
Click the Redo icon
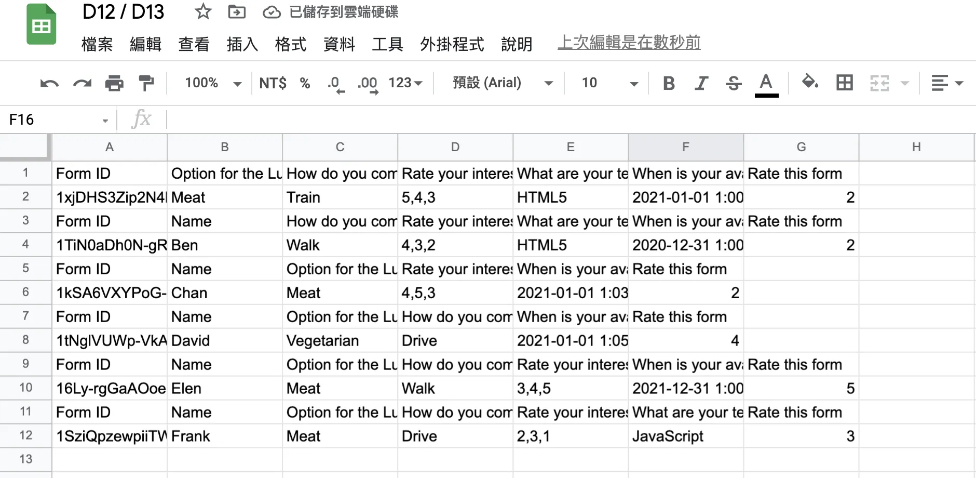click(82, 83)
